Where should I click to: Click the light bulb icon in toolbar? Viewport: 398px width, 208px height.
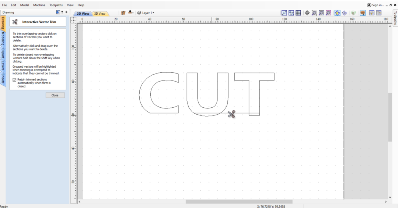353,13
